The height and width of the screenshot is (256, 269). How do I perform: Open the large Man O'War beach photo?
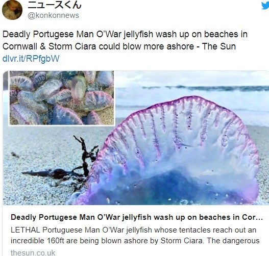pyautogui.click(x=136, y=138)
